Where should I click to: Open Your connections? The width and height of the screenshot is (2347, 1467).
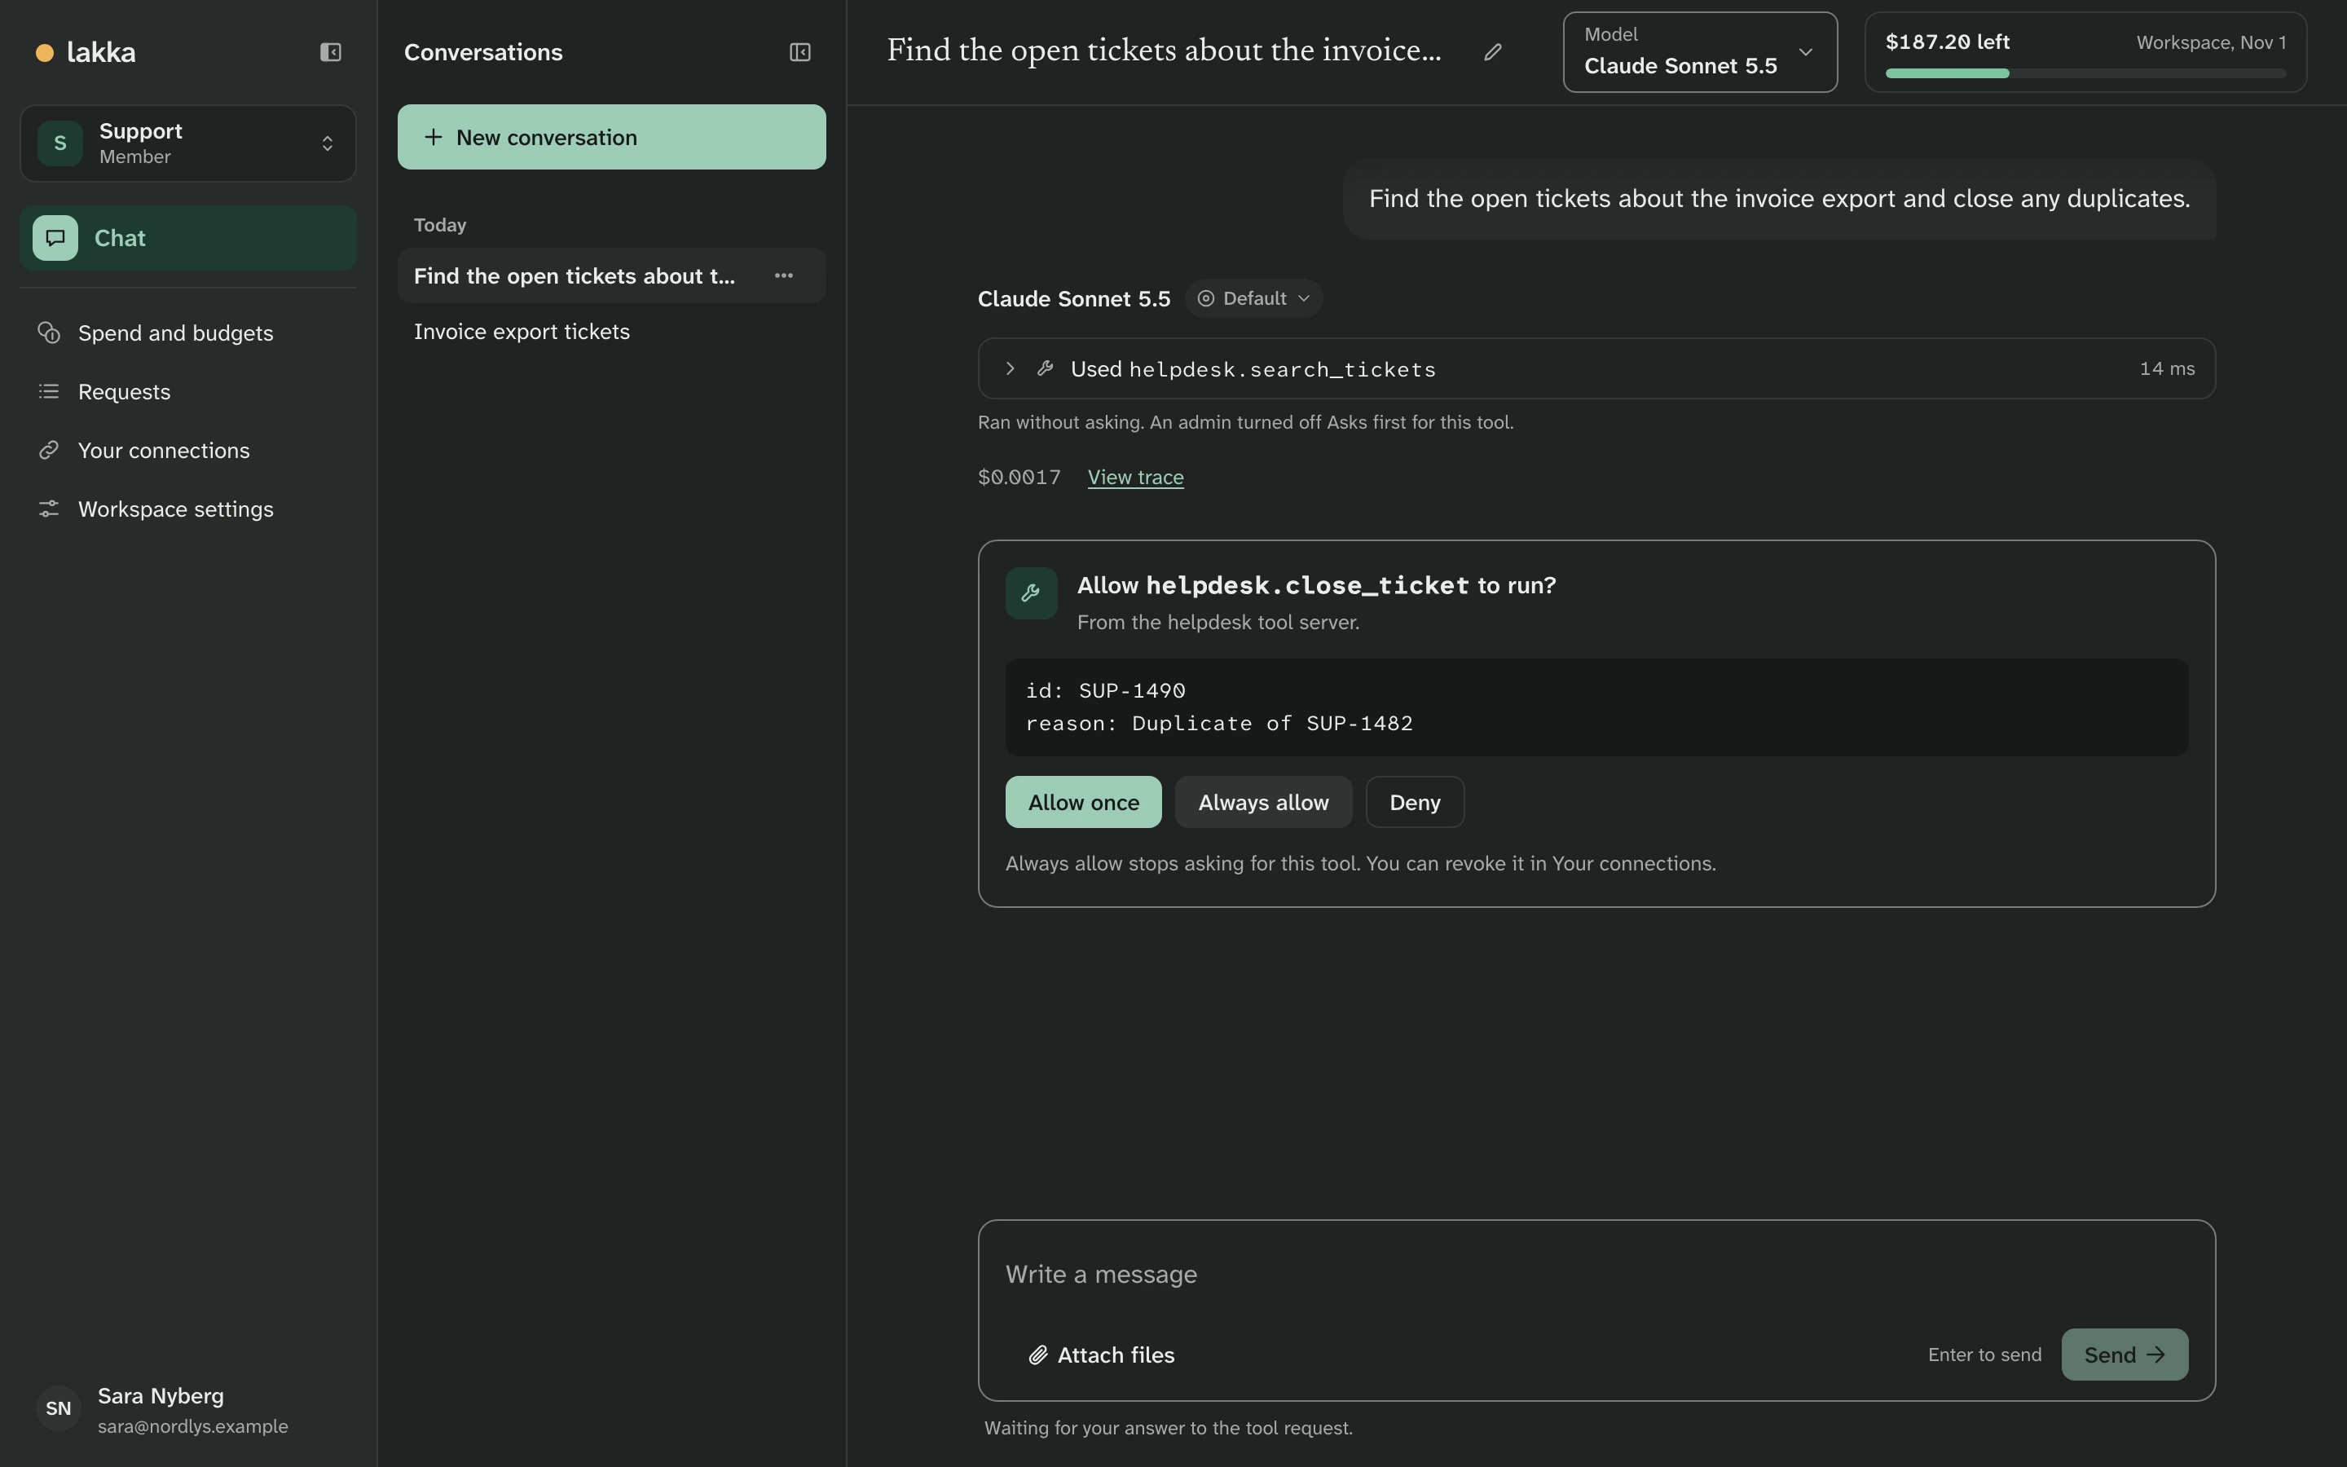pos(188,450)
